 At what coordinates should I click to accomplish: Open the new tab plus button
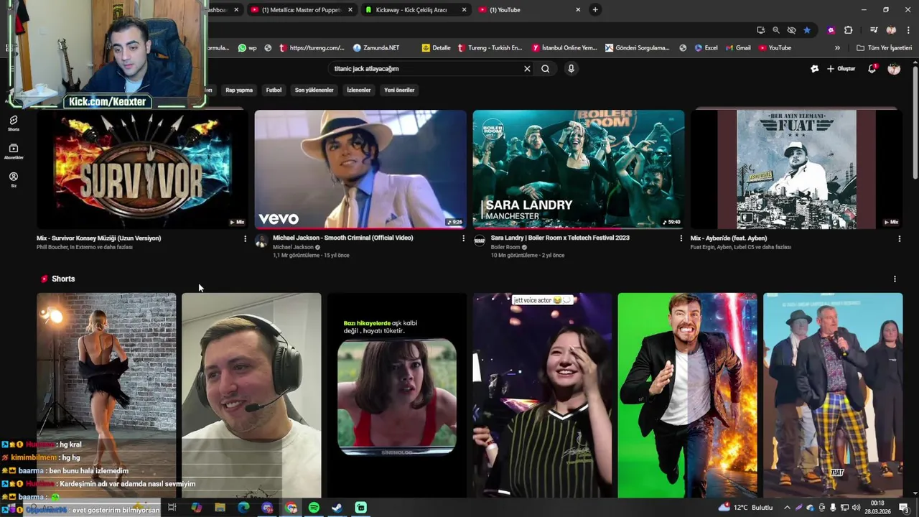(595, 10)
